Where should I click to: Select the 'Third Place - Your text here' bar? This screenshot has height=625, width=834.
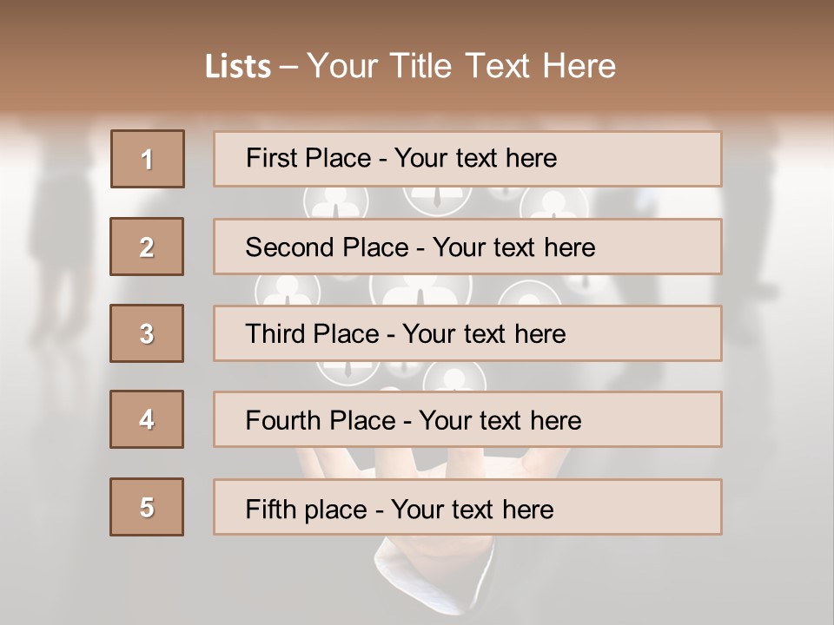467,333
